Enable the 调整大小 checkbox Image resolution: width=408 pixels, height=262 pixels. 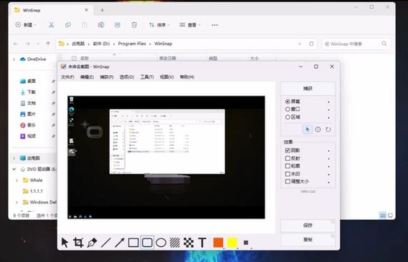click(x=288, y=182)
